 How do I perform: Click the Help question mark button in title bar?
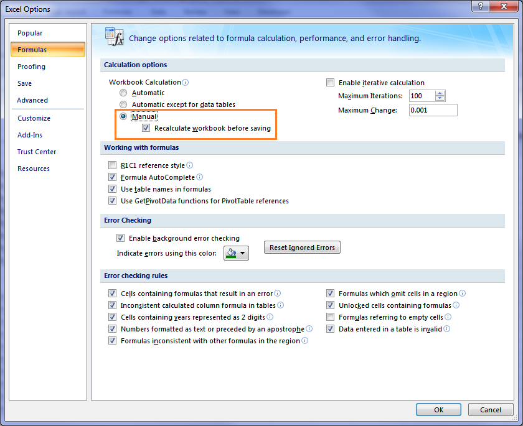click(481, 6)
